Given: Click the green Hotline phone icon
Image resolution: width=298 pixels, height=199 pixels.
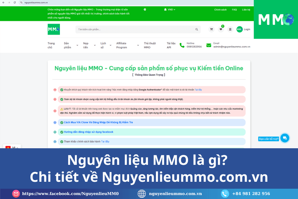Looking at the screenshot, I should coord(182,45).
